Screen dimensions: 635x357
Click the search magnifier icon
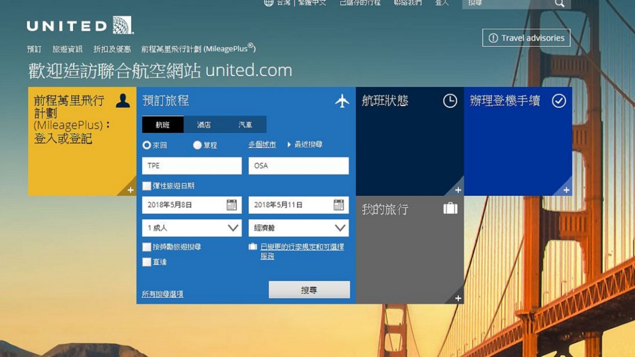(560, 3)
